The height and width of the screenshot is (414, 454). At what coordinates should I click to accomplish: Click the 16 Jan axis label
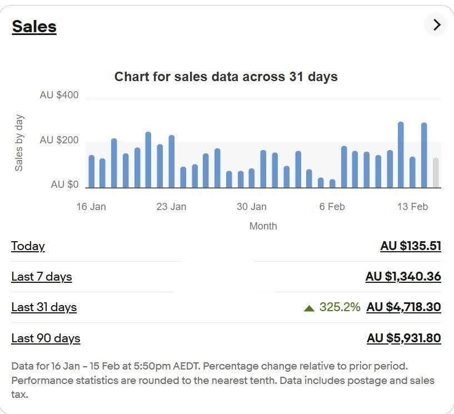tap(91, 207)
